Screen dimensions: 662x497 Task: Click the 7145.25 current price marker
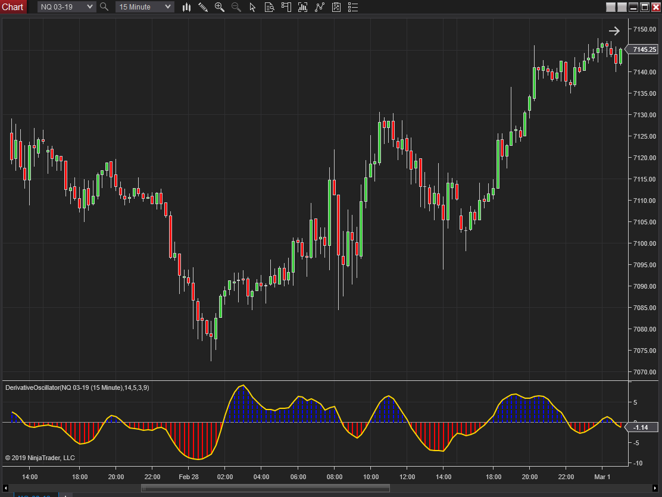tap(642, 49)
